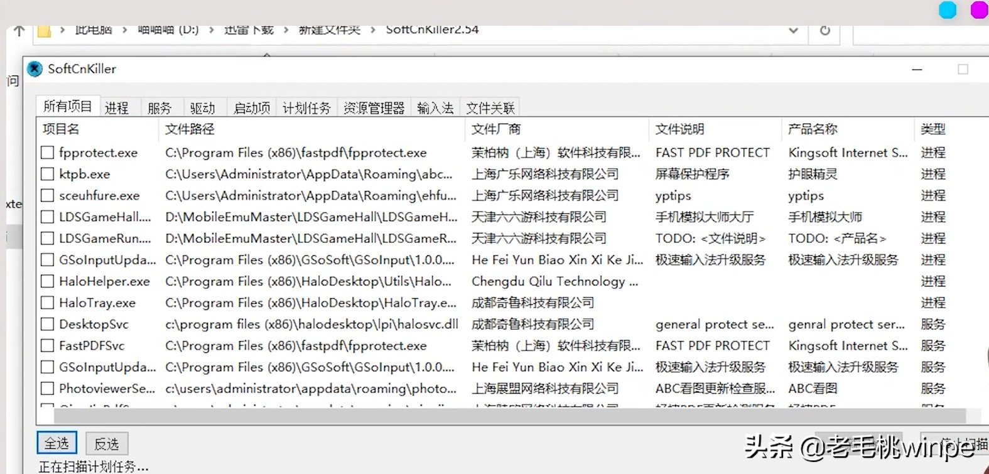Click the magenta circle icon at top right
989x474 pixels.
[979, 10]
